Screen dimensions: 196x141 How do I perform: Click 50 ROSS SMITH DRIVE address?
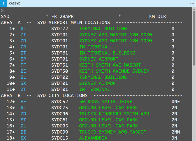click(x=106, y=102)
